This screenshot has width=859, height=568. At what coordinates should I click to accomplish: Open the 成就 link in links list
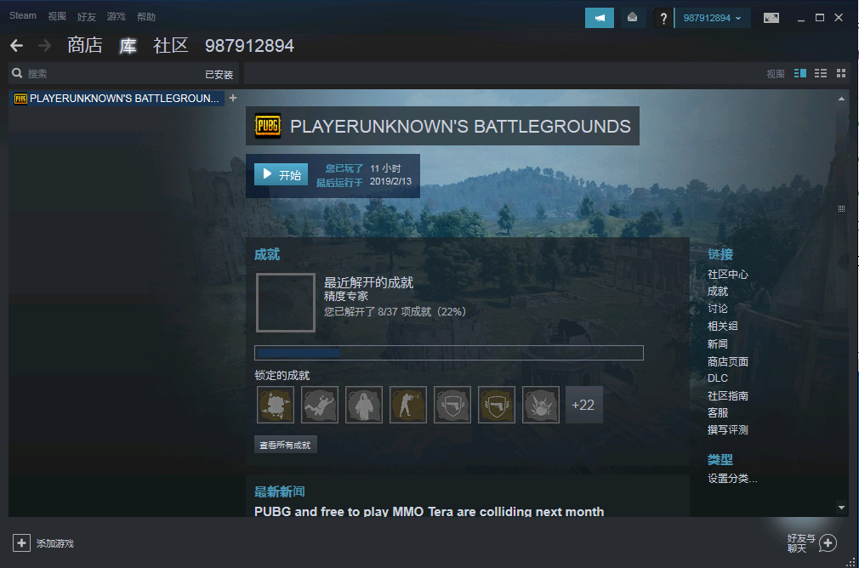point(718,292)
